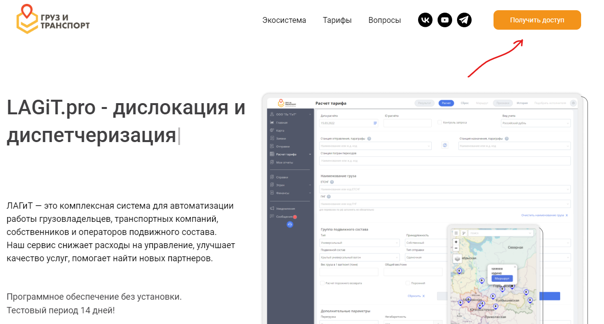Open Подвижной состав wagon dropdown

[x=359, y=257]
